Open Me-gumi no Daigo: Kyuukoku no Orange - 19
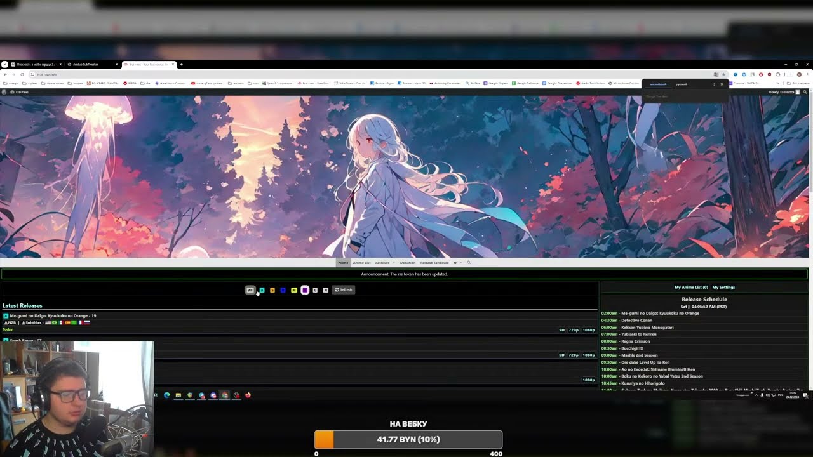813x457 pixels. [x=53, y=316]
